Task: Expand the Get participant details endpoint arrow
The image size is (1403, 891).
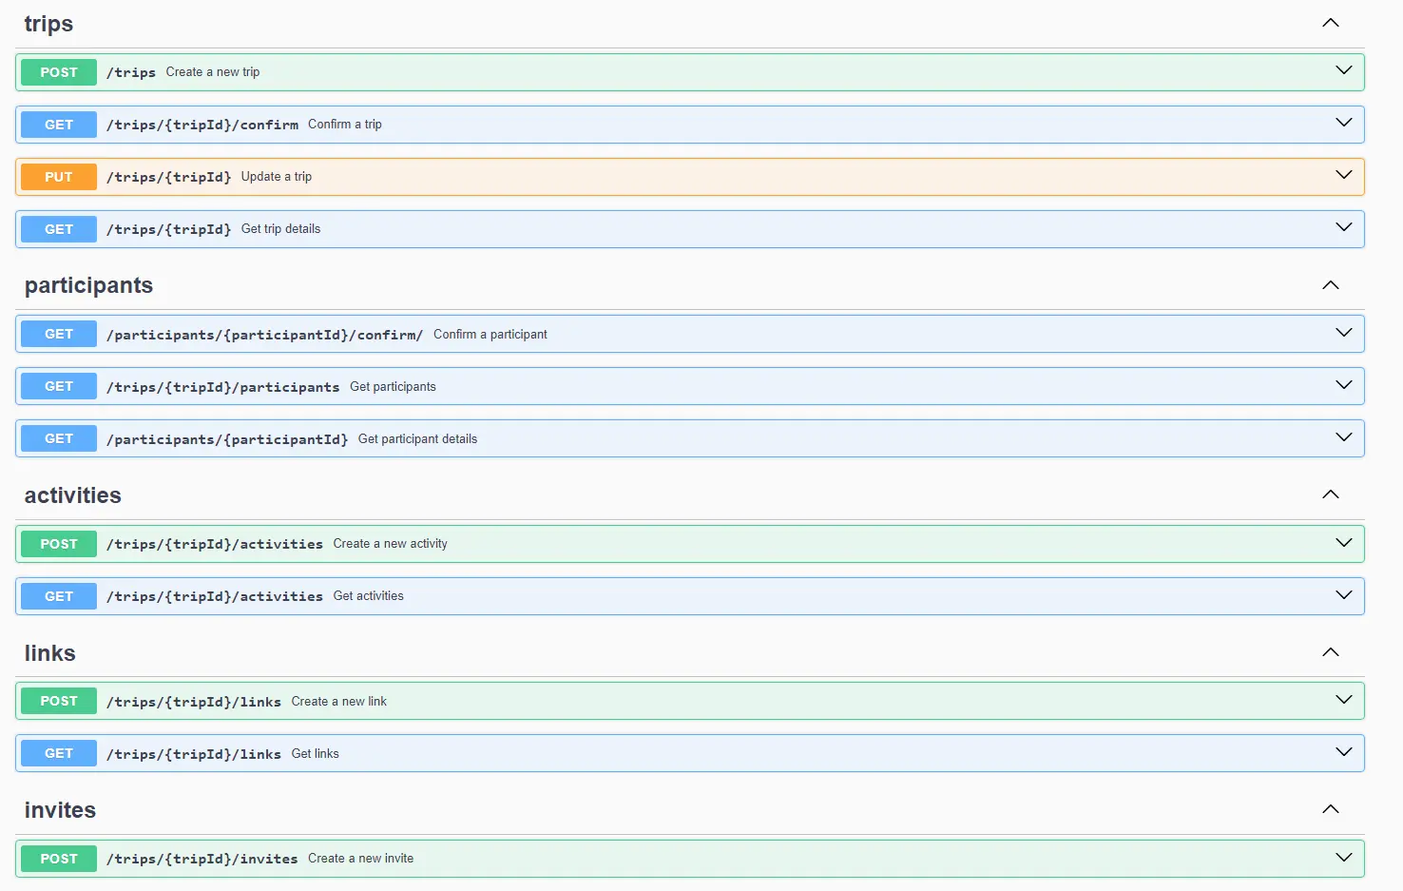Action: click(x=1344, y=437)
